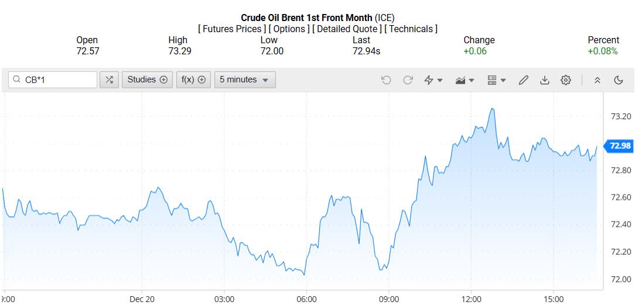Open the Technicals link
Viewport: 642px width, 305px height.
click(x=411, y=29)
